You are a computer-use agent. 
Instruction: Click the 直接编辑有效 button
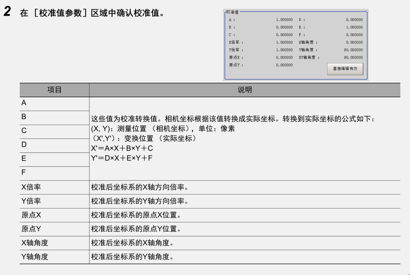(x=345, y=69)
